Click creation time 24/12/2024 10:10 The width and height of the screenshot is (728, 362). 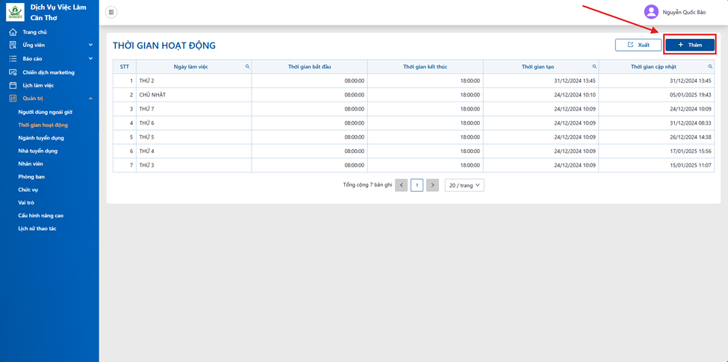click(x=575, y=95)
